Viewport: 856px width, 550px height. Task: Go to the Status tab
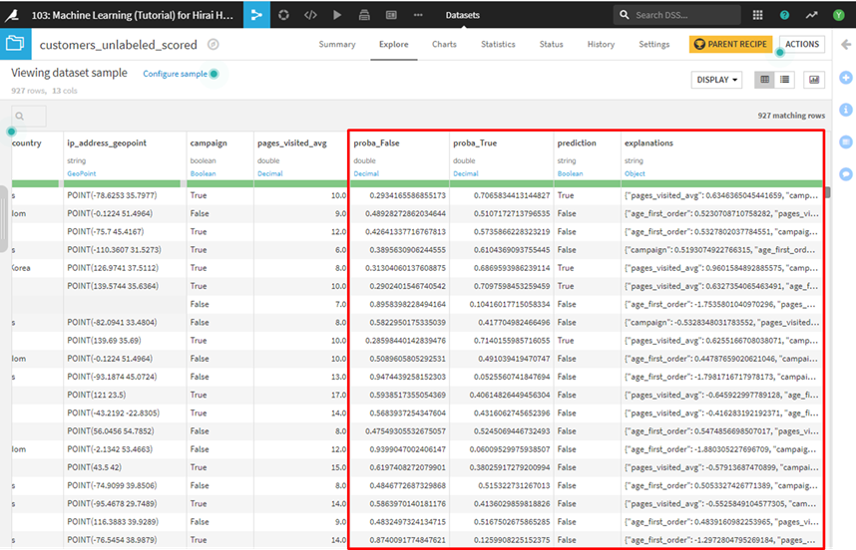pyautogui.click(x=551, y=44)
